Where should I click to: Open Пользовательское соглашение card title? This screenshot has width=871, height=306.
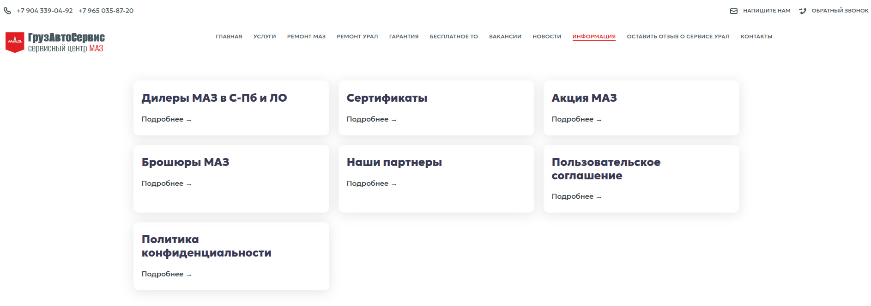(606, 169)
